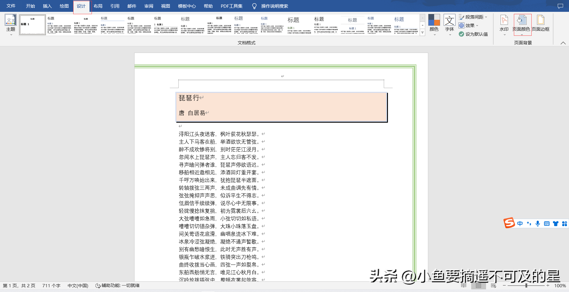Screen dimensions: 569x292
Task: Switch to the 引用 tab
Action: click(x=115, y=6)
